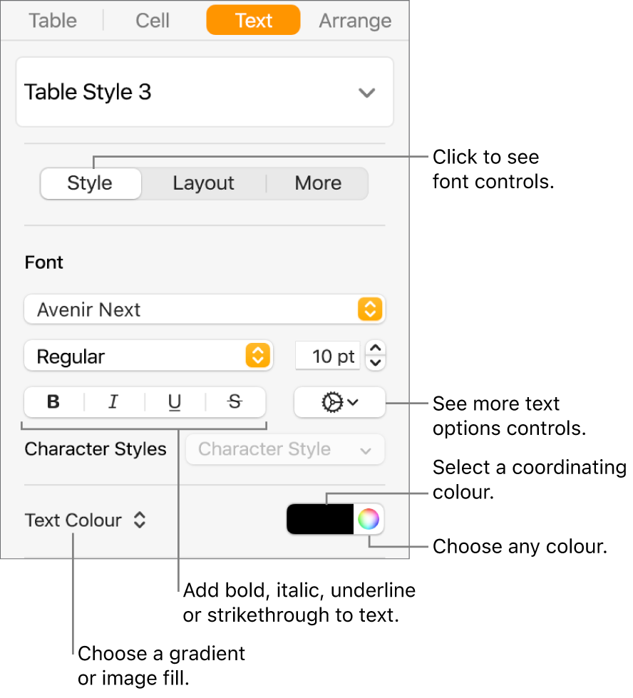Increase font size with up stepper arrow
Image resolution: width=633 pixels, height=698 pixels.
(x=377, y=349)
